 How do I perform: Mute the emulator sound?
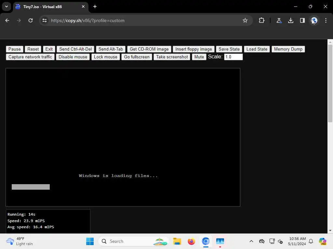coord(199,57)
